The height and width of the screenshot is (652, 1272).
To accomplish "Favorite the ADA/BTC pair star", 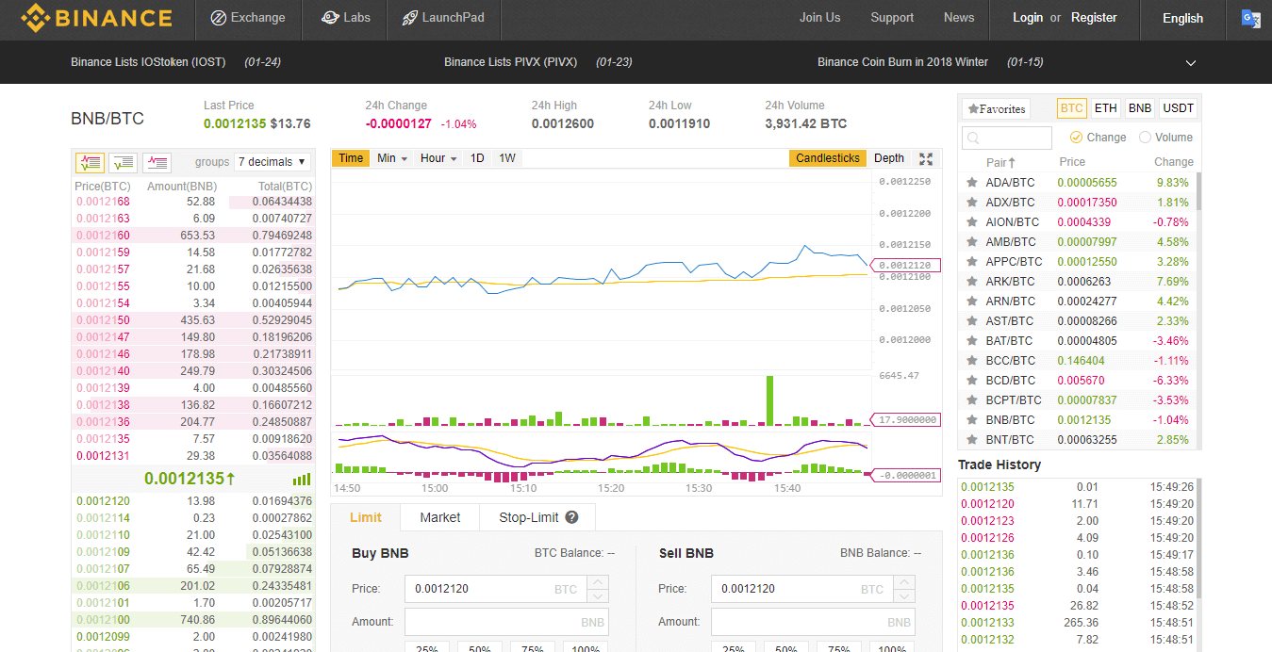I will pos(971,183).
